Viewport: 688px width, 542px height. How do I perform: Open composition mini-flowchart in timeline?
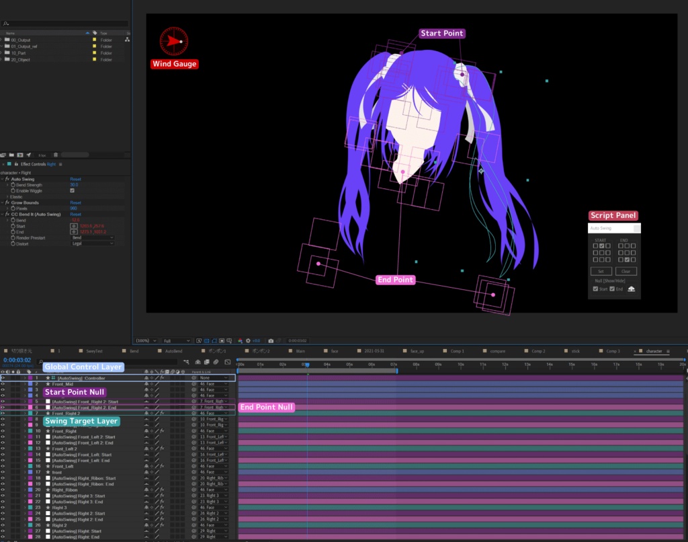pos(186,362)
